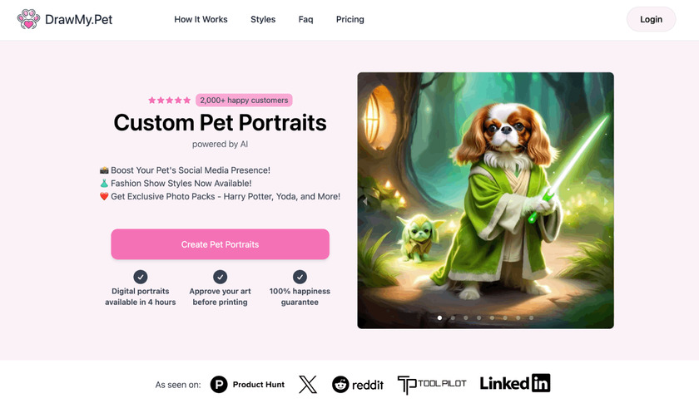Viewport: 699px width, 418px height.
Task: Open How It Works menu item
Action: [201, 19]
